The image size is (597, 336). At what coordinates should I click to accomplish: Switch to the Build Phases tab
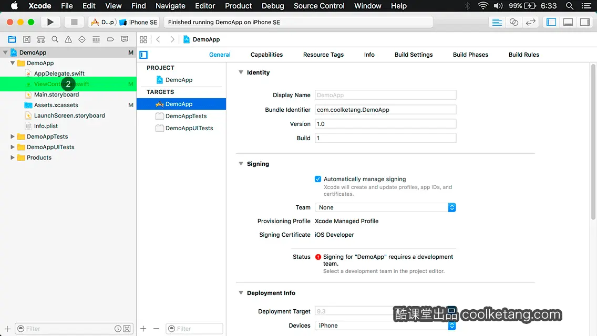tap(470, 55)
